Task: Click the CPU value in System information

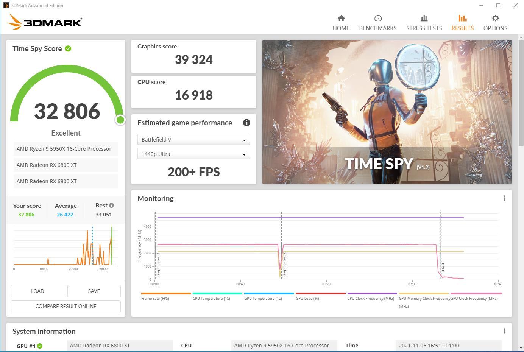Action: pyautogui.click(x=284, y=346)
